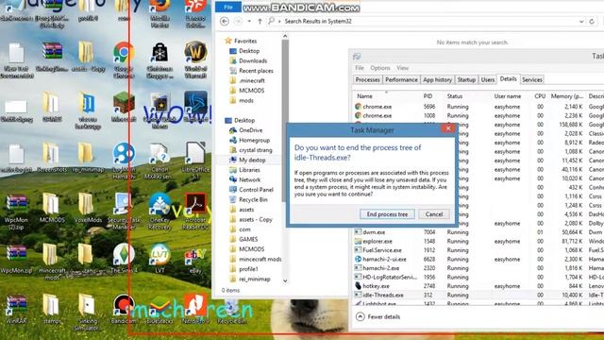This screenshot has height=340, width=604.
Task: Open Task Manager View menu
Action: pos(403,68)
